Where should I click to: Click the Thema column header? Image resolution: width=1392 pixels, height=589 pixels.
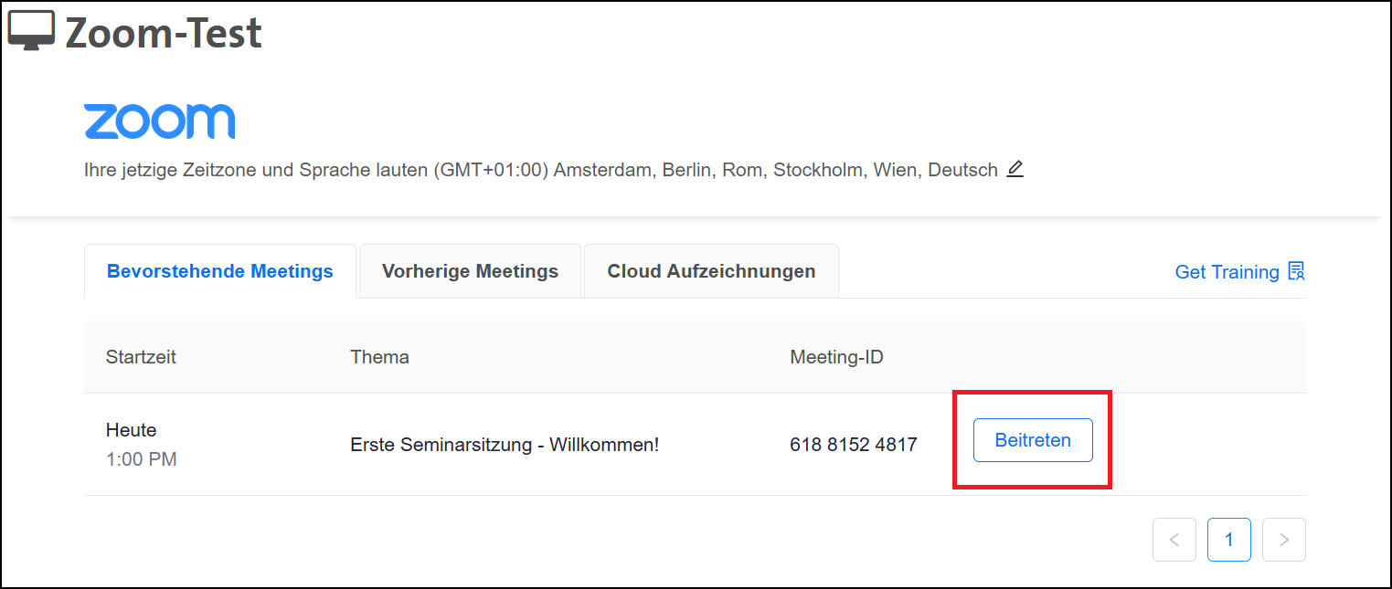pyautogui.click(x=379, y=357)
